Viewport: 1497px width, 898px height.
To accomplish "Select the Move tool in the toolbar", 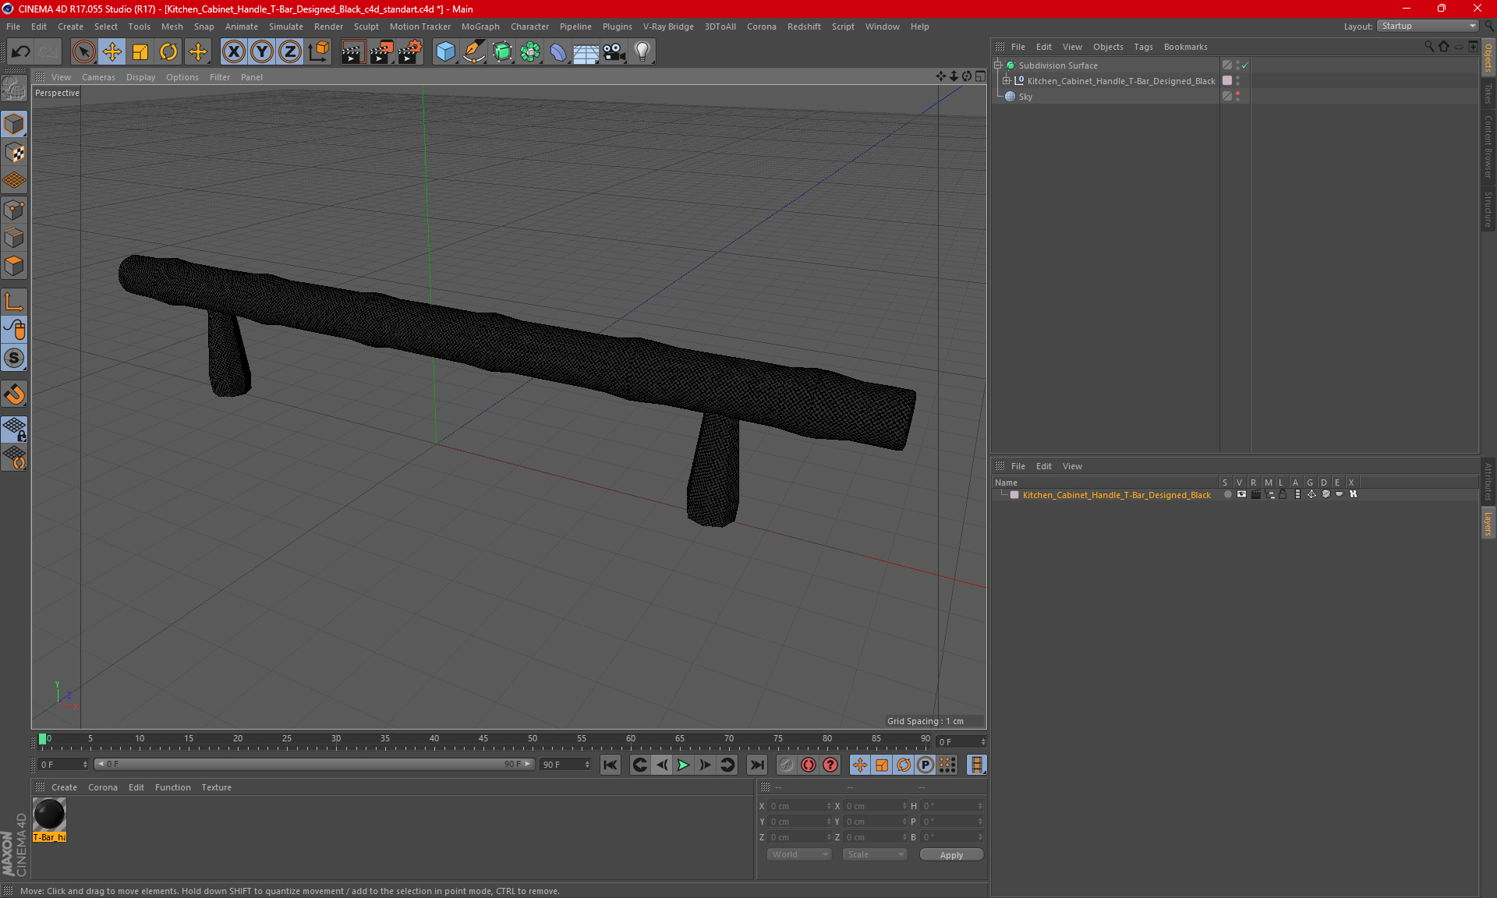I will [112, 51].
